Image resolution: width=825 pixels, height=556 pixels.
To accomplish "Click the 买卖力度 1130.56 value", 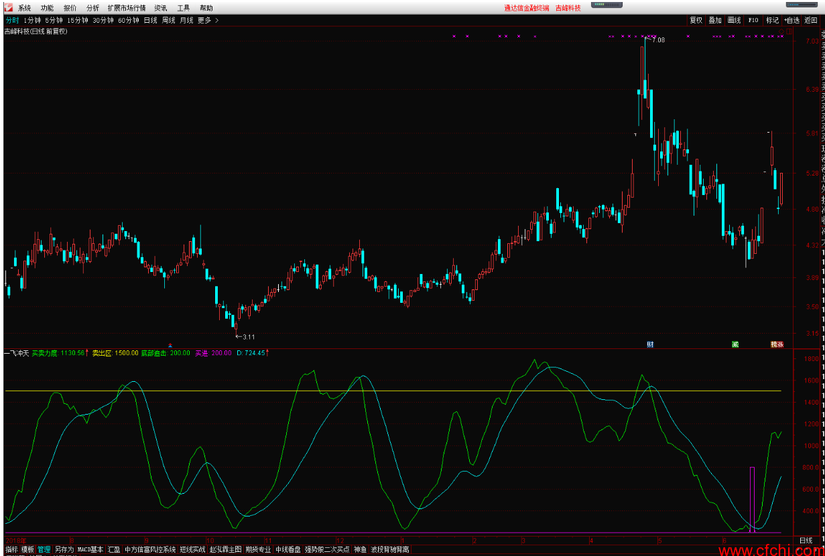I will [x=60, y=352].
